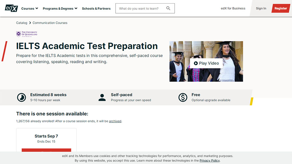Click the clock icon beside Estimated 8 weeks

click(x=22, y=97)
